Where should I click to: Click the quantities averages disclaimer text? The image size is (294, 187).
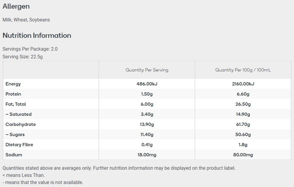tap(119, 168)
